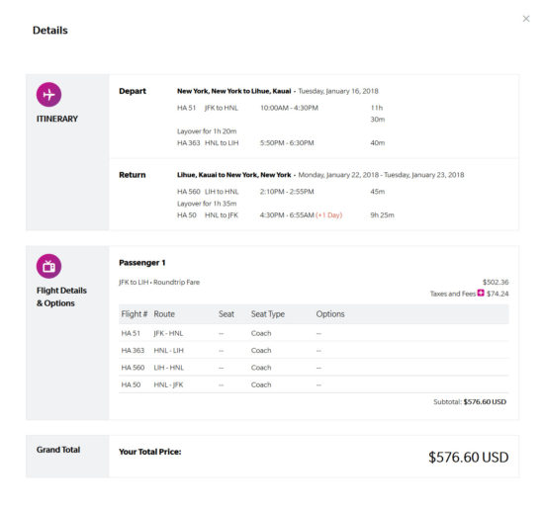Viewport: 544px width, 508px height.
Task: Select the HA 51 row in flight table
Action: [x=314, y=333]
